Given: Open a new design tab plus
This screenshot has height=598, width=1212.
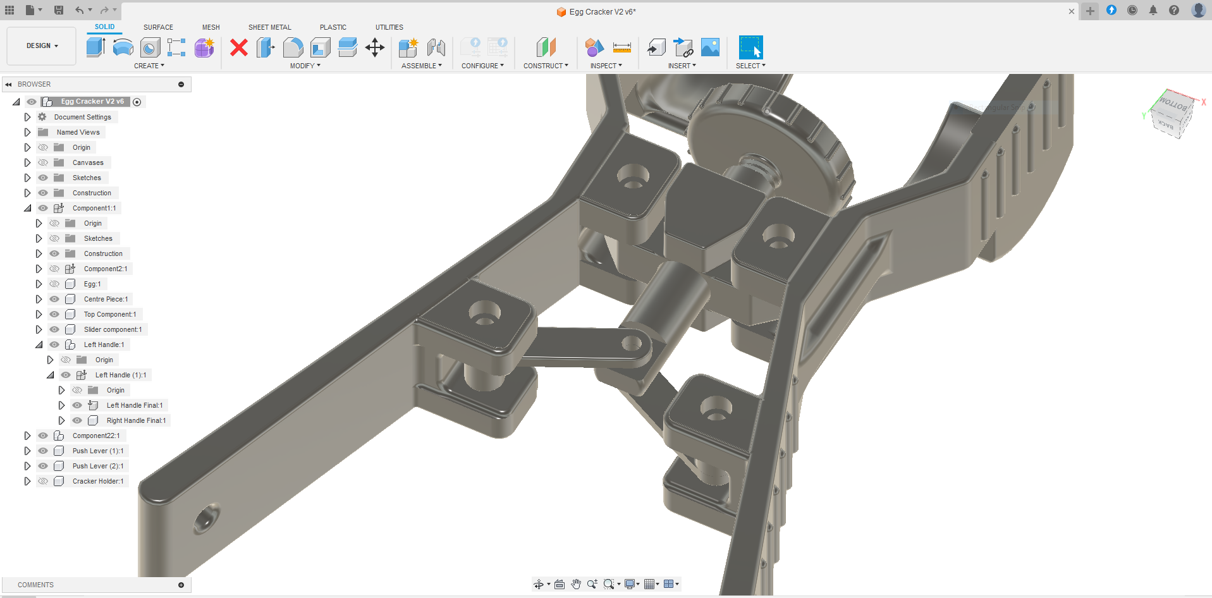Looking at the screenshot, I should click(1090, 11).
